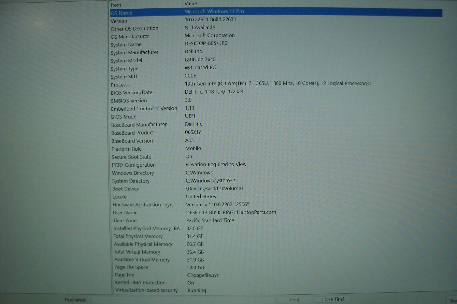The width and height of the screenshot is (457, 304).
Task: Click the C:\Windows\system32 value
Action: pyautogui.click(x=210, y=181)
